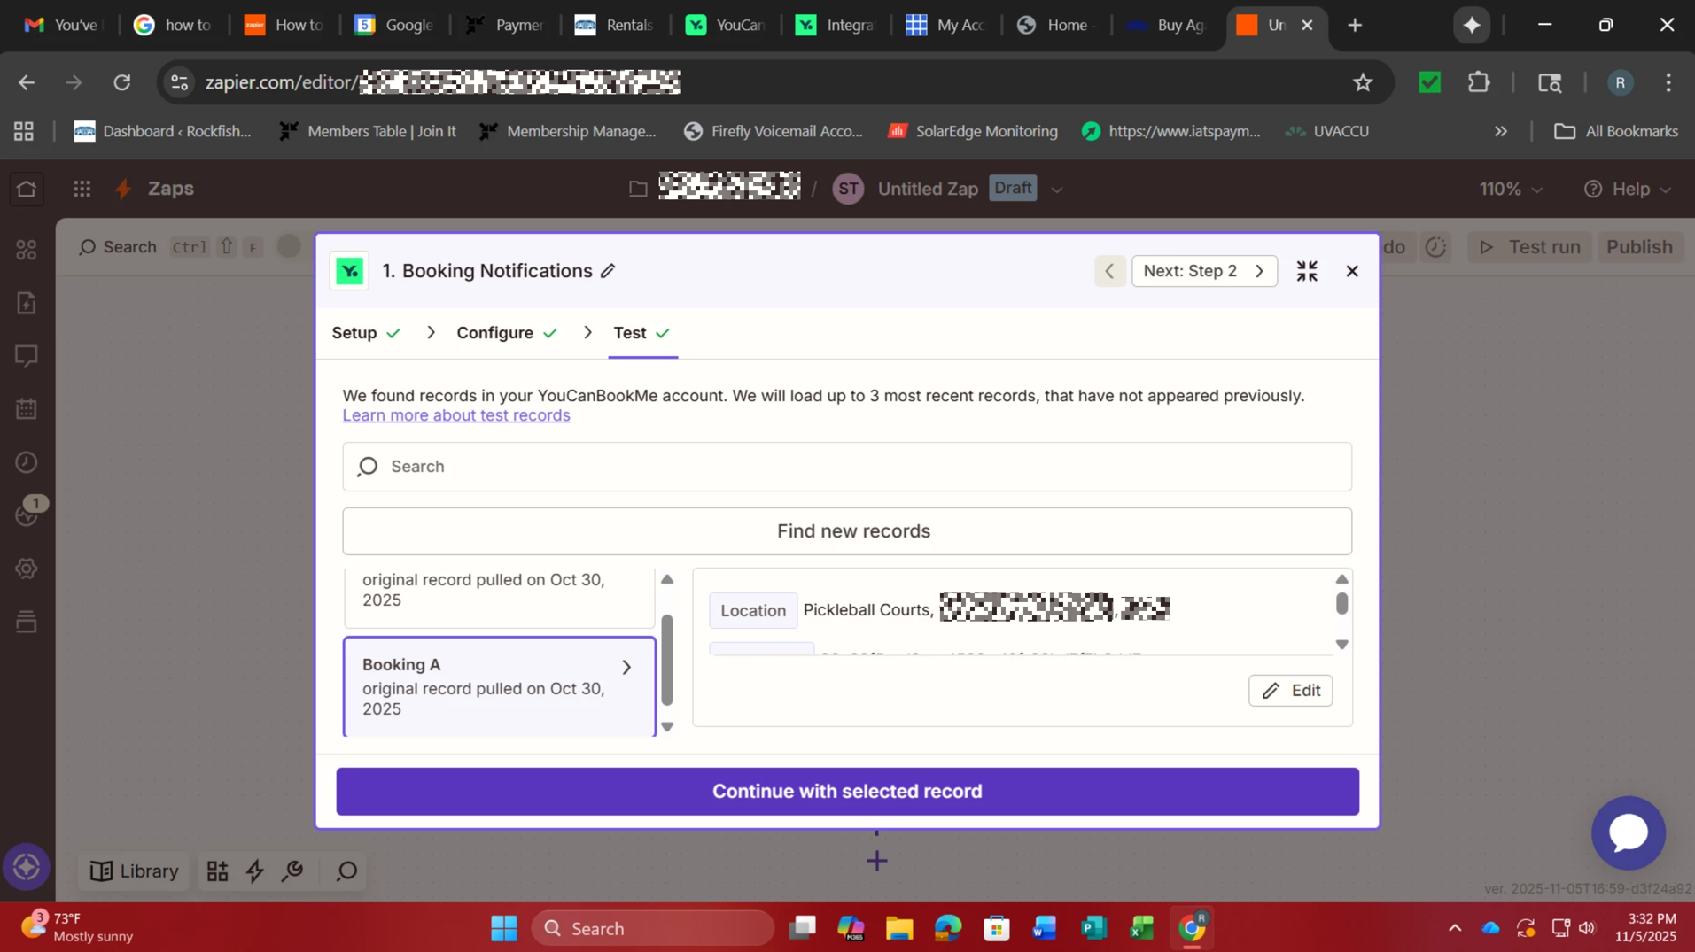Open the chat feedback icon in sidebar
This screenshot has width=1695, height=952.
point(26,356)
